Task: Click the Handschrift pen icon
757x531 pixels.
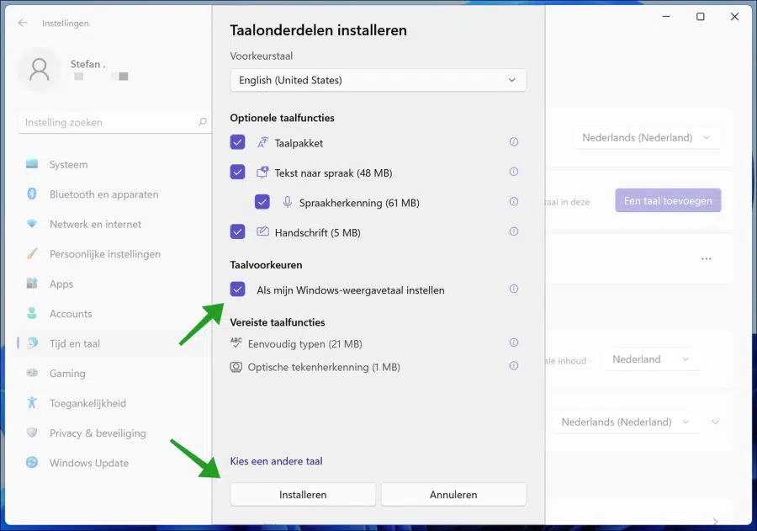Action: click(262, 231)
